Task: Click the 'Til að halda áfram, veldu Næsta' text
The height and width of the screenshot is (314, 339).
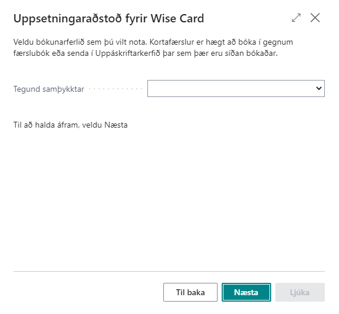Action: coord(71,125)
